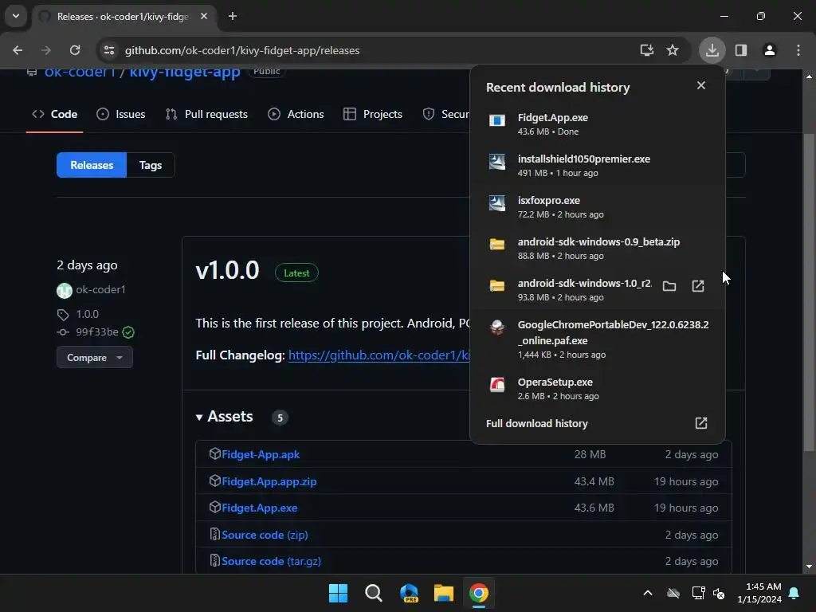The width and height of the screenshot is (816, 612).
Task: Open Chrome profile avatar icon
Action: pos(770,50)
